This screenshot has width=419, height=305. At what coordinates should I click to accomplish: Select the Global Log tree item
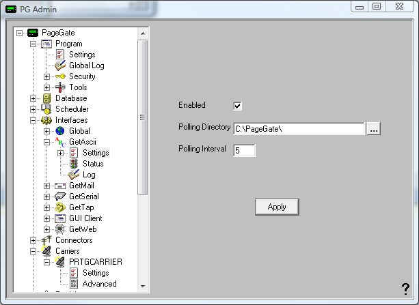click(87, 66)
